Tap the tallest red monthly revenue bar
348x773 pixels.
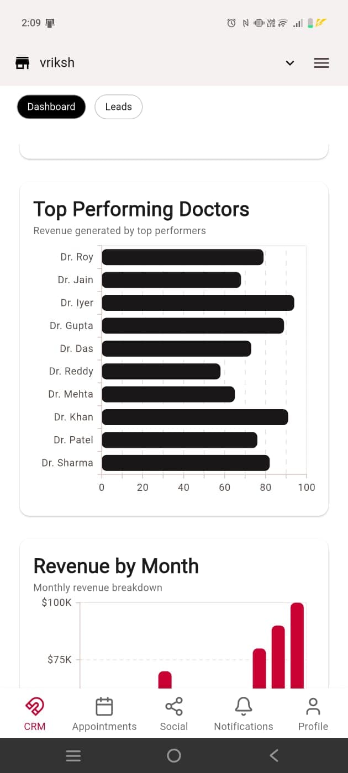297,645
